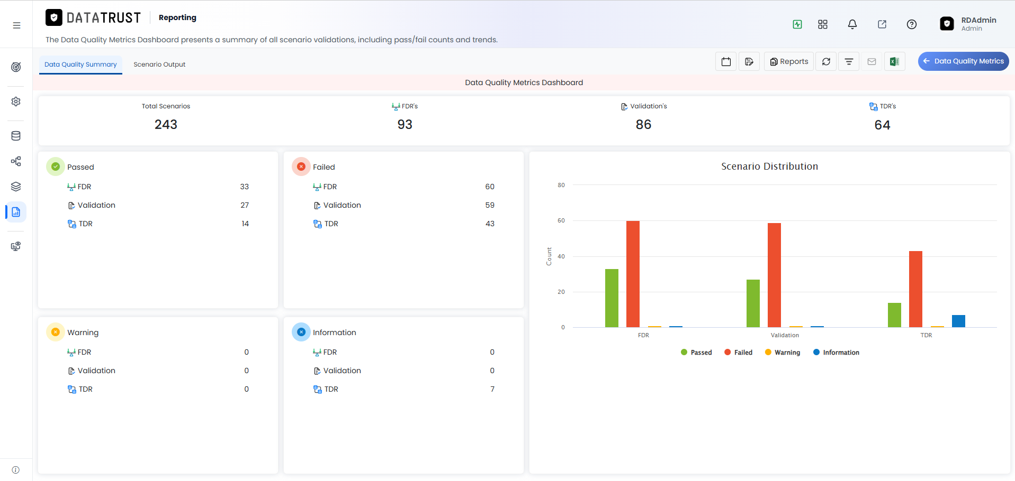Open notifications bell
Screen dimensions: 1015x481
852,24
